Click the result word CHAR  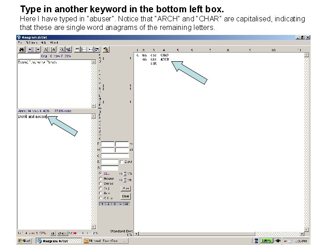[164, 55]
